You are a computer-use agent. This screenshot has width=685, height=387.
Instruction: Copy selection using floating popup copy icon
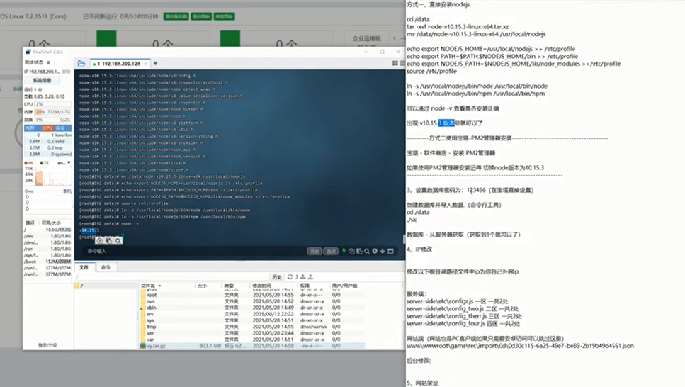100,240
